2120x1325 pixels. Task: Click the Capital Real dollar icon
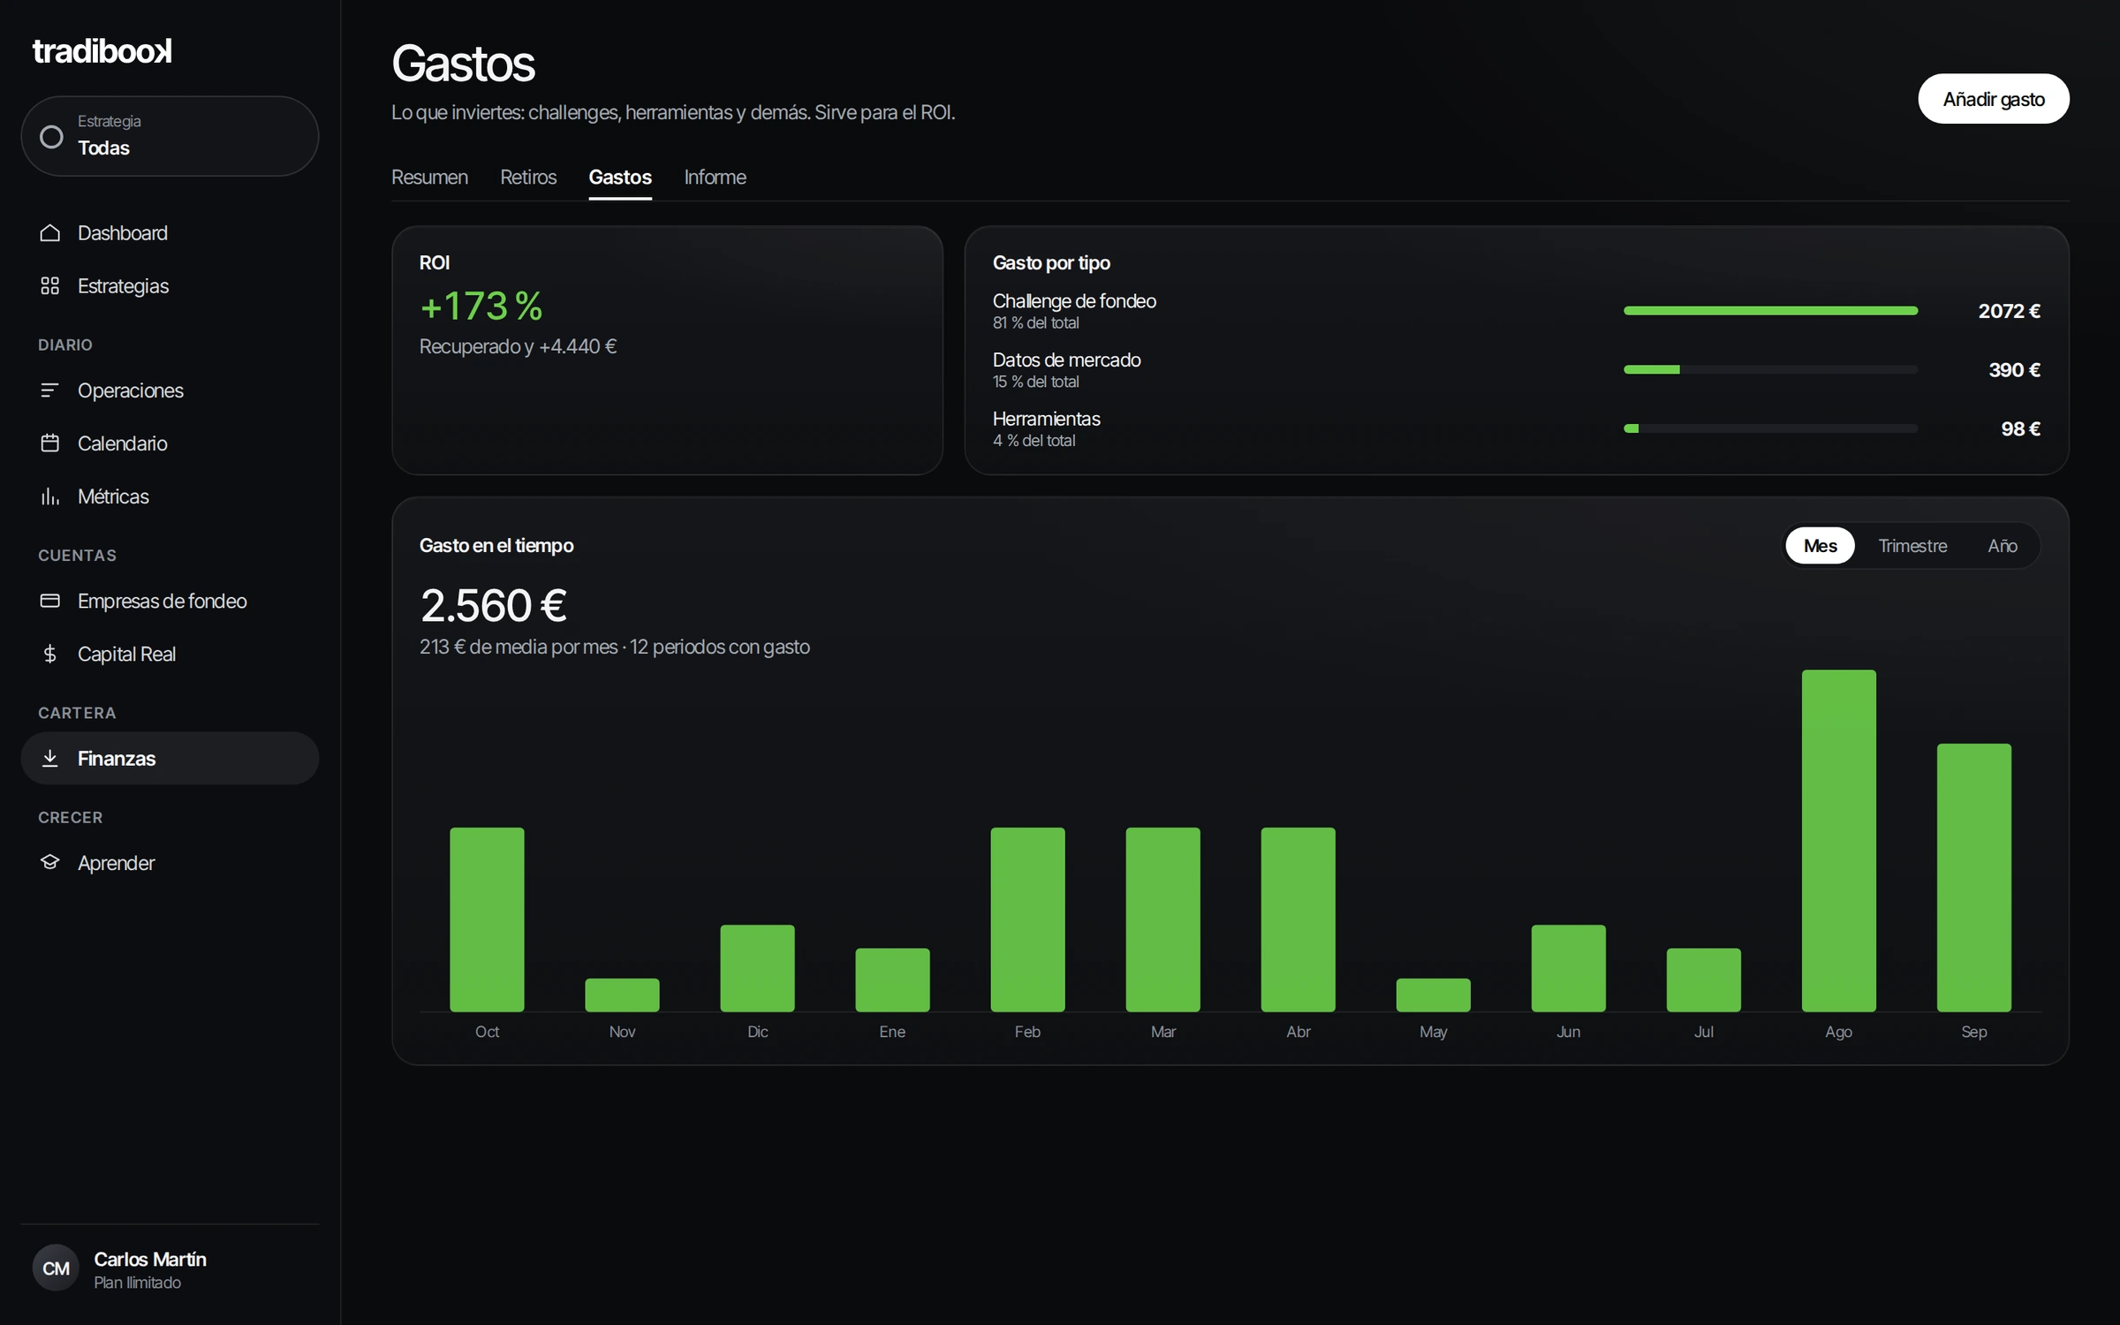coord(50,654)
